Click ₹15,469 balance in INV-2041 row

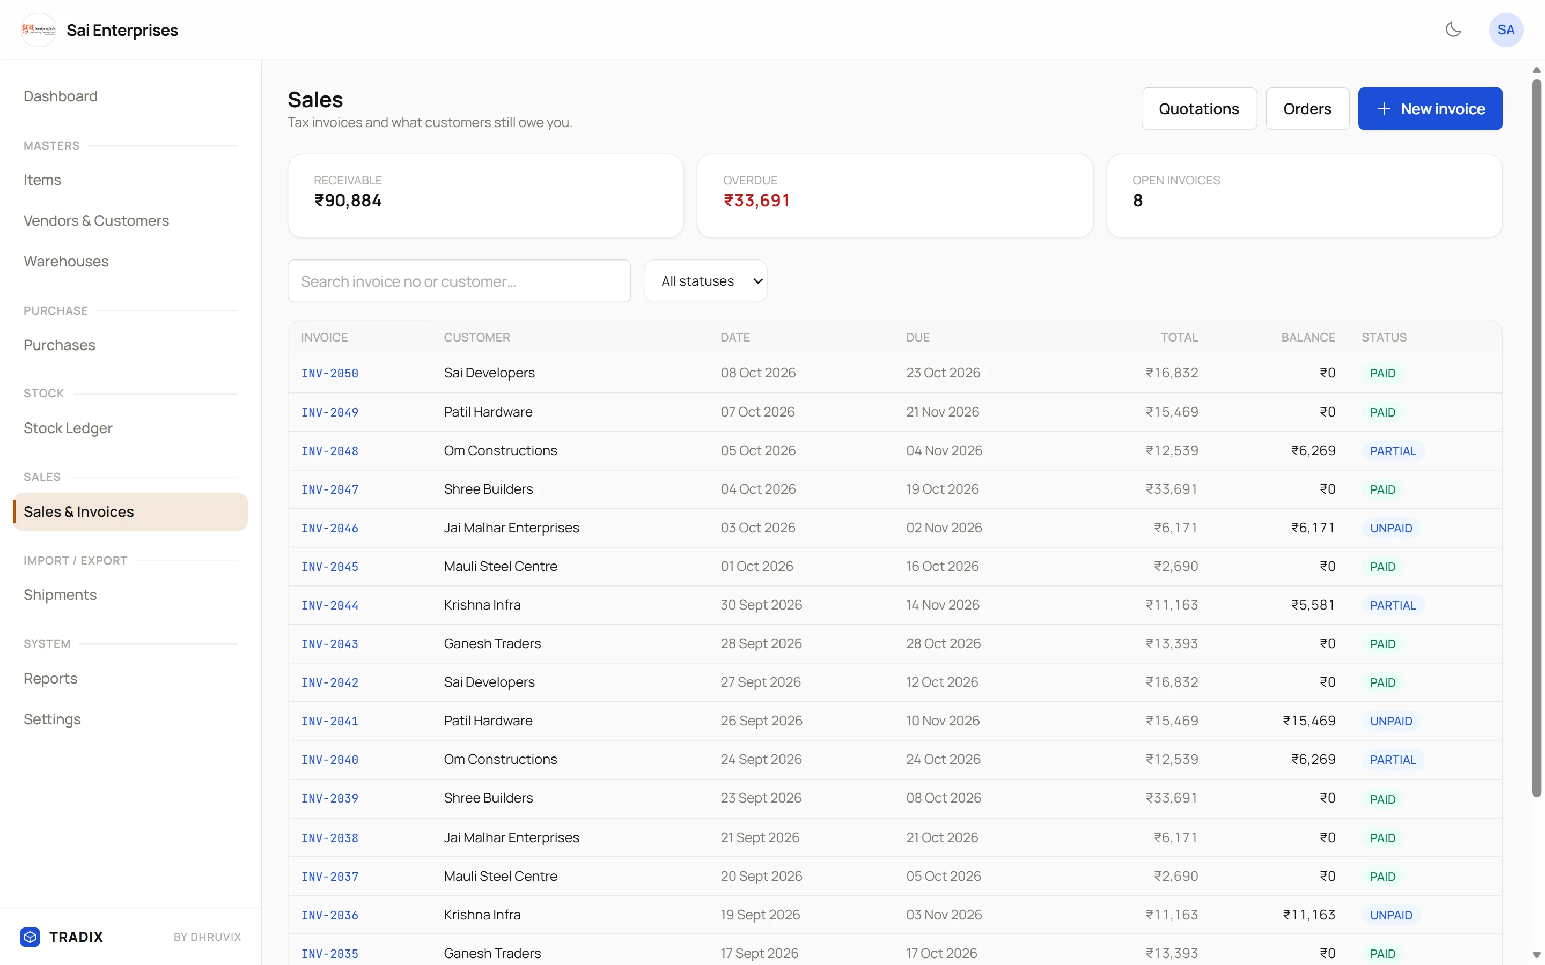1309,721
